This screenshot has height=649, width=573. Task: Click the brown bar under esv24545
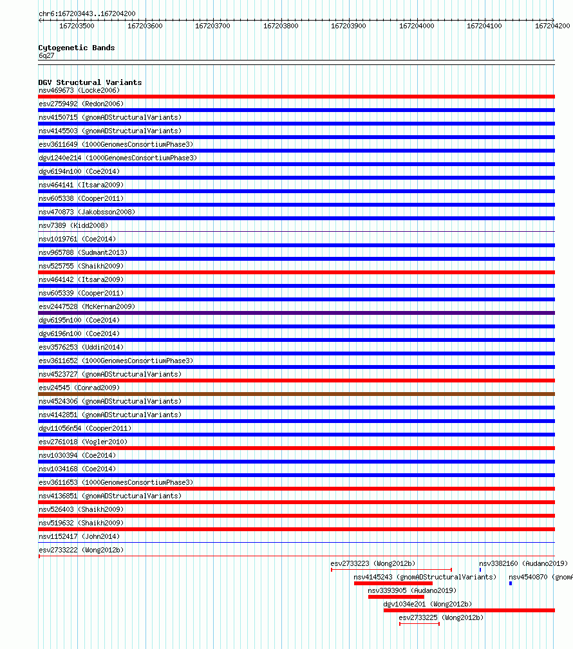tap(296, 394)
